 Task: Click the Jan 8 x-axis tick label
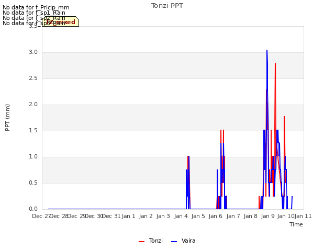click(250, 216)
